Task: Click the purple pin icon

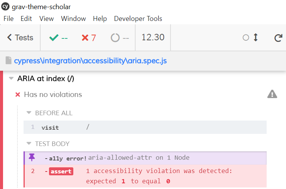Action: click(32, 158)
